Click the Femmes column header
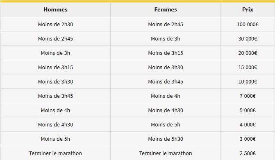Screen dimensions: 275x160 point(166,10)
